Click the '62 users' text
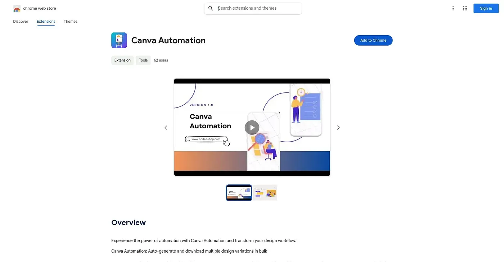Viewport: 504px width, 262px height. click(161, 60)
